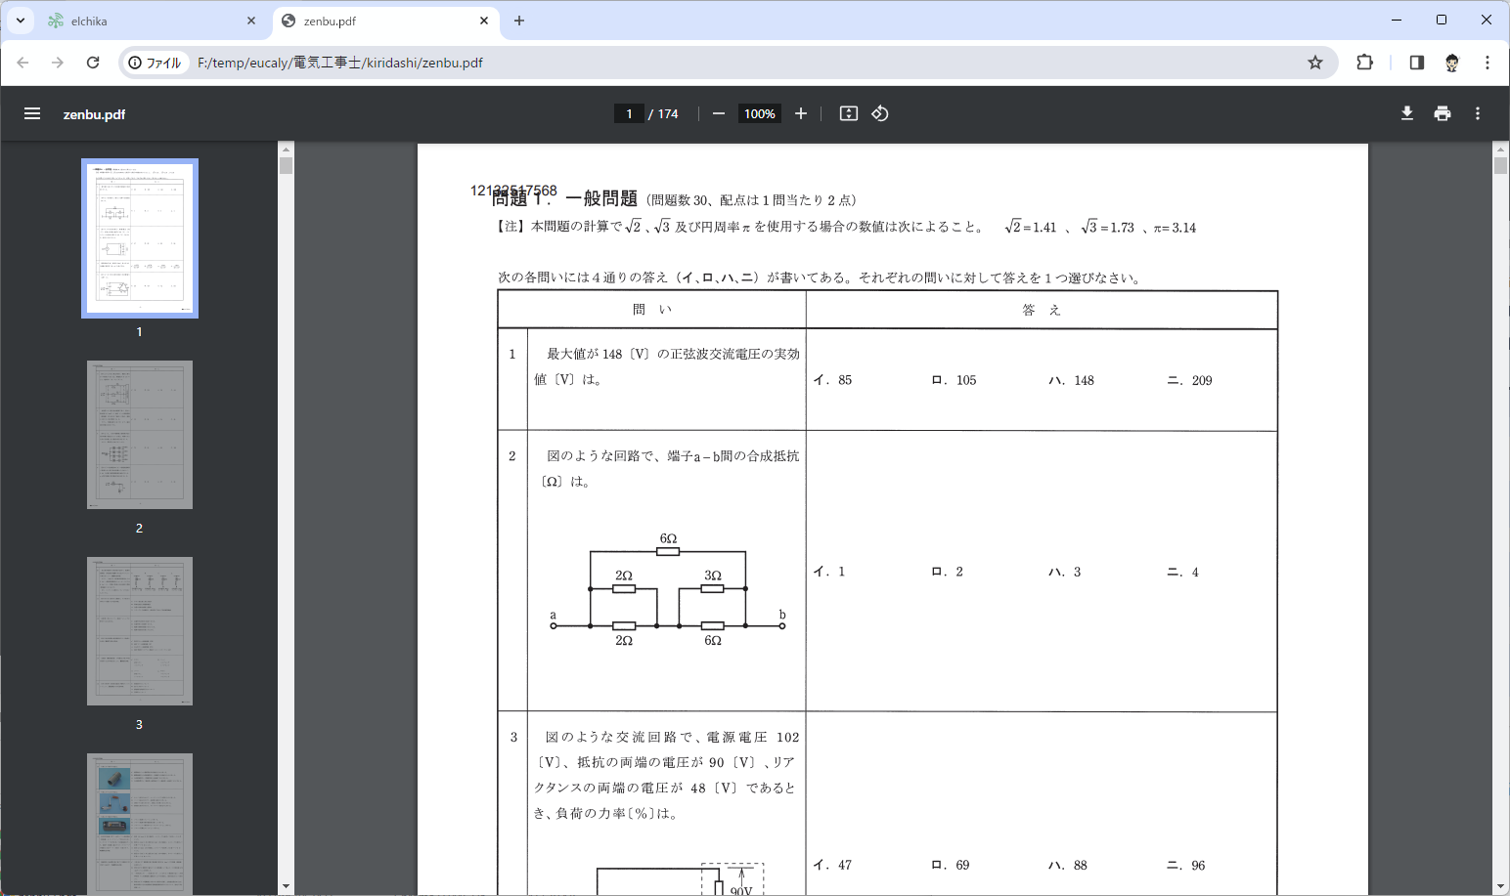Click the fit to page icon

(x=849, y=113)
